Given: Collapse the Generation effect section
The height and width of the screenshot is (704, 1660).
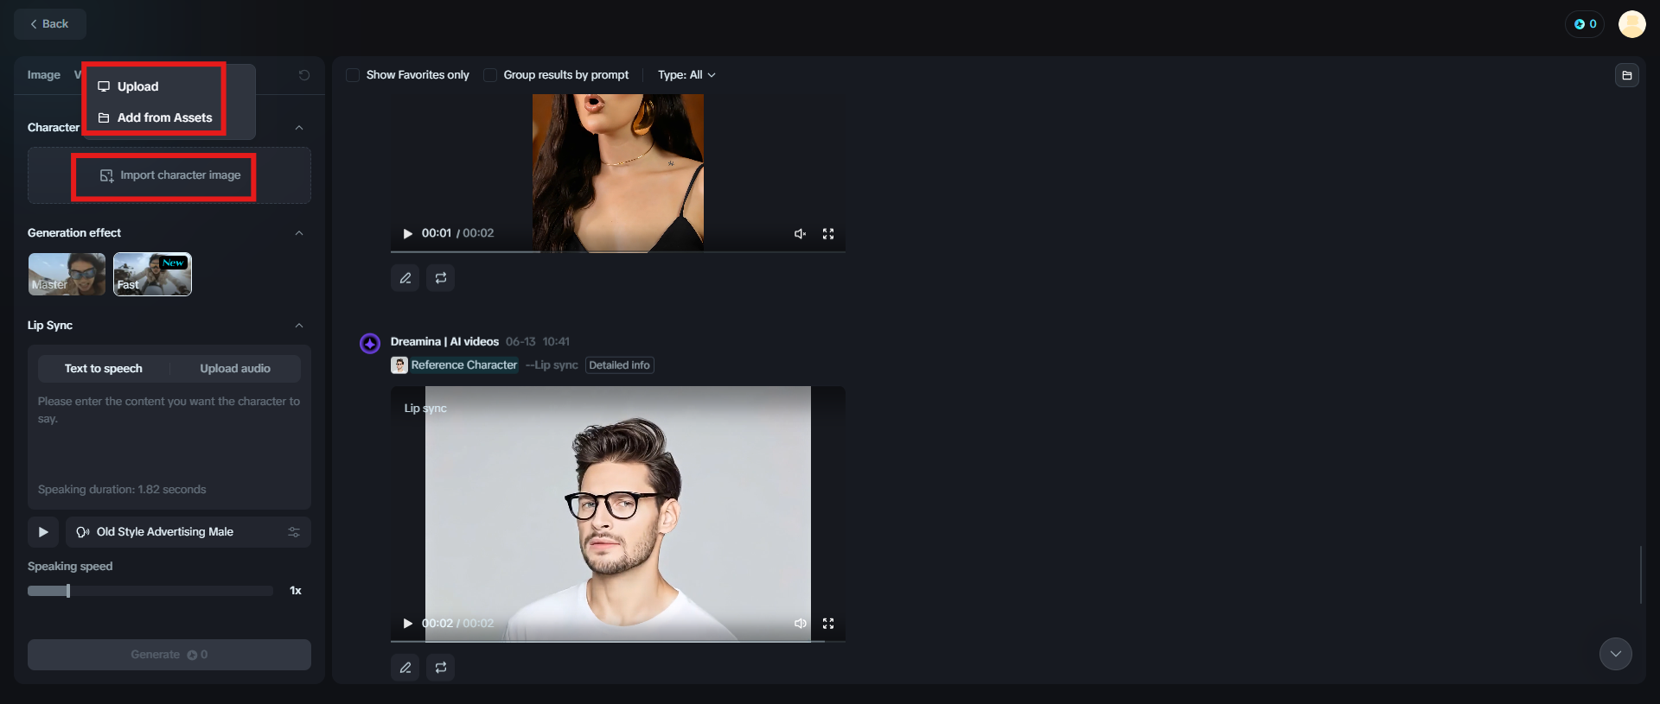Looking at the screenshot, I should pos(299,233).
